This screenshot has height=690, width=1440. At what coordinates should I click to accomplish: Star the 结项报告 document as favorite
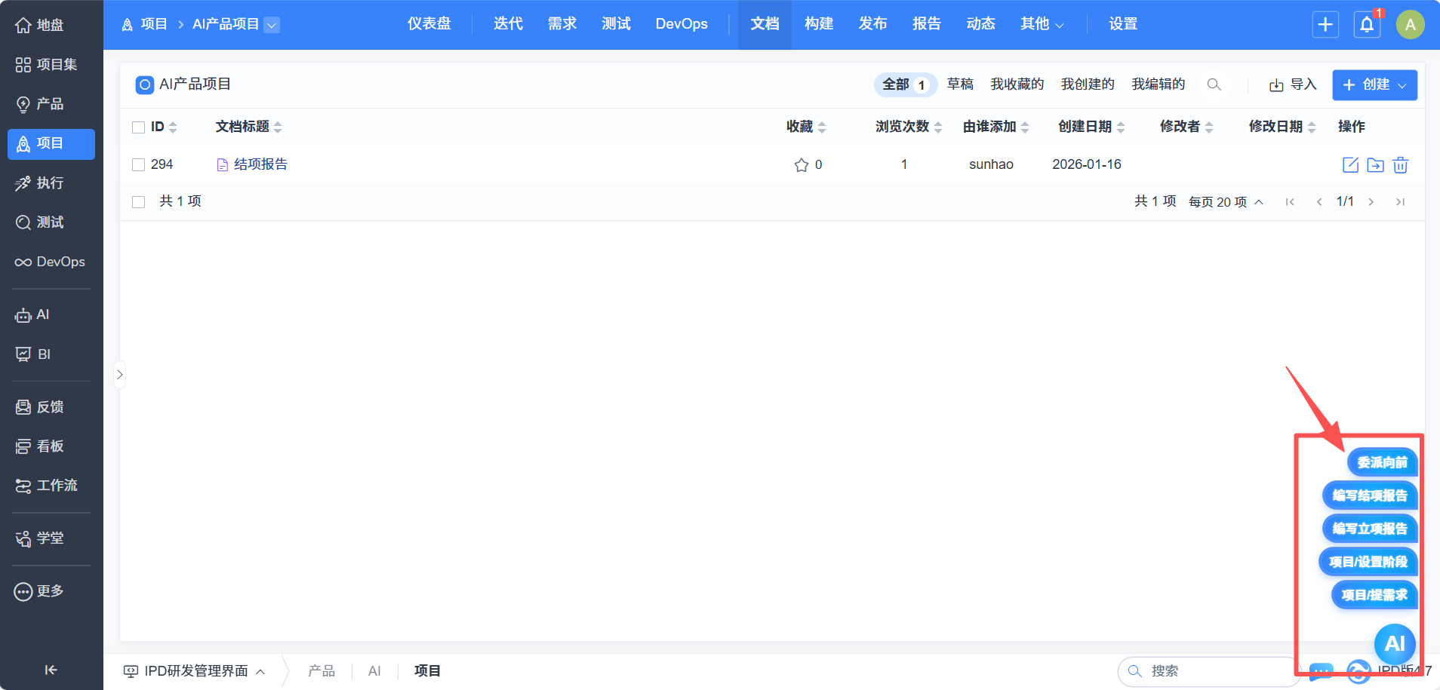(801, 165)
